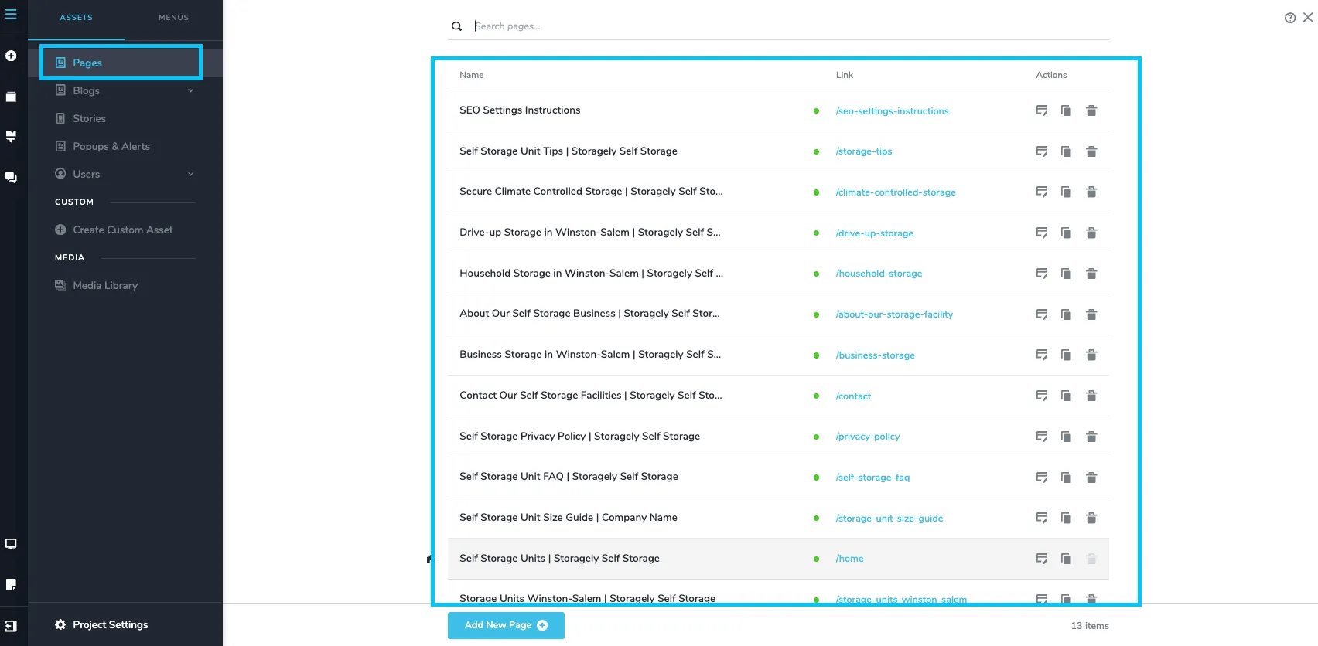This screenshot has height=646, width=1318.
Task: Select the Drive-up Storage in Winston-Salem row name
Action: [x=590, y=232]
